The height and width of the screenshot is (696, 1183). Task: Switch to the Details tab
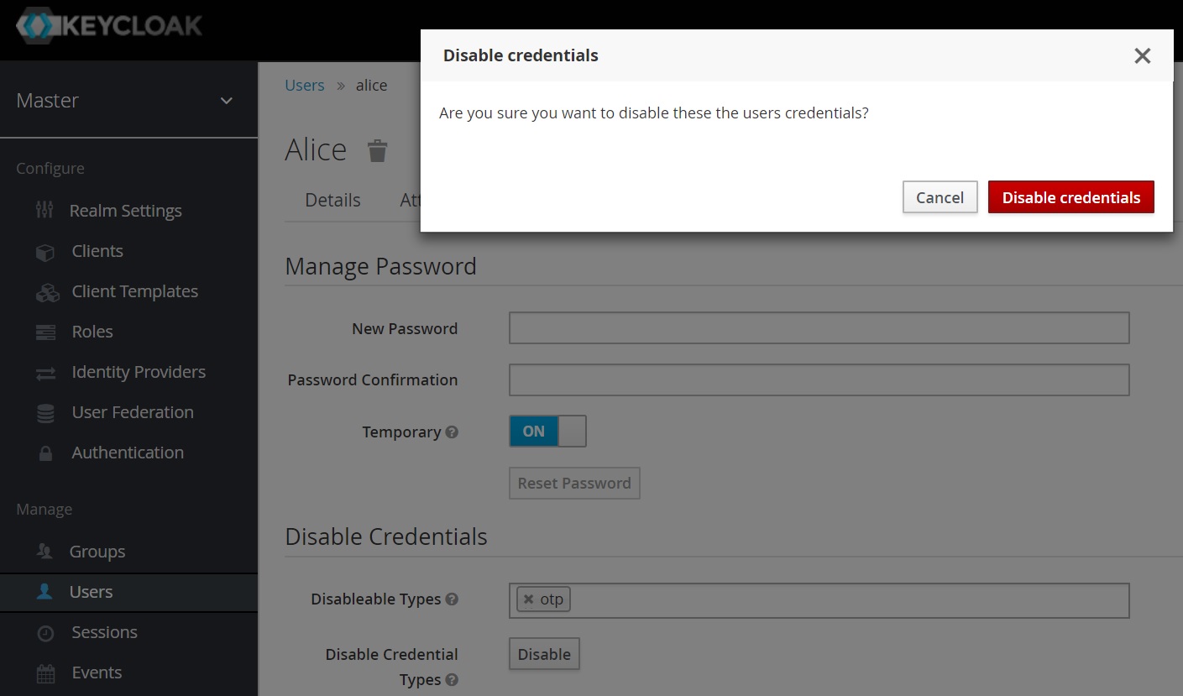coord(332,200)
